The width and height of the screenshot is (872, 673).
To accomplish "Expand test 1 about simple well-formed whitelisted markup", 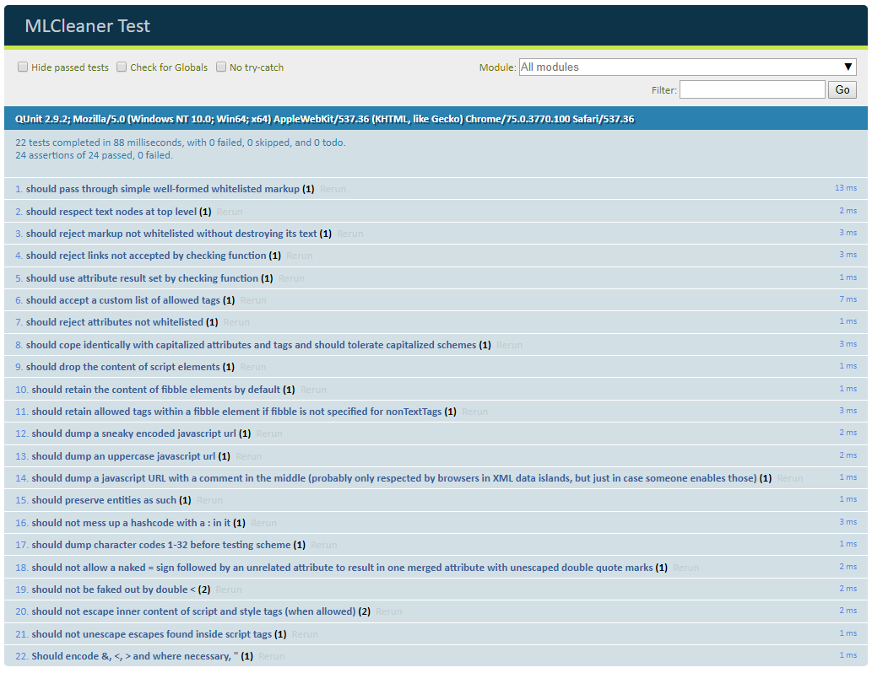I will (163, 189).
